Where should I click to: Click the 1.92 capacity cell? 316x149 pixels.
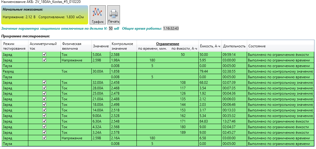(210, 93)
